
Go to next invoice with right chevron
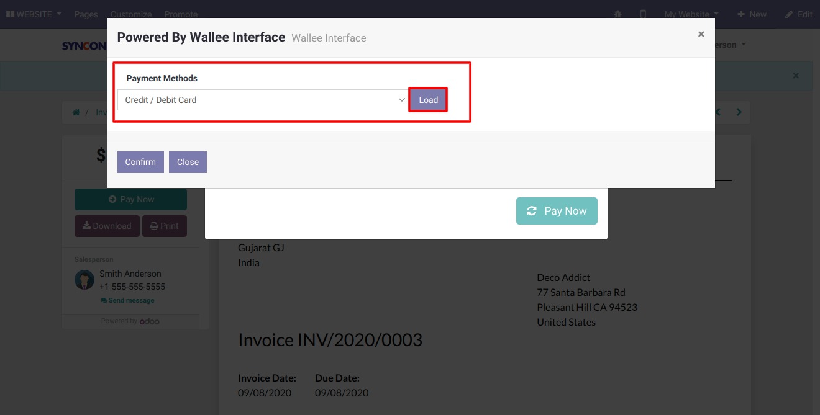coord(739,112)
